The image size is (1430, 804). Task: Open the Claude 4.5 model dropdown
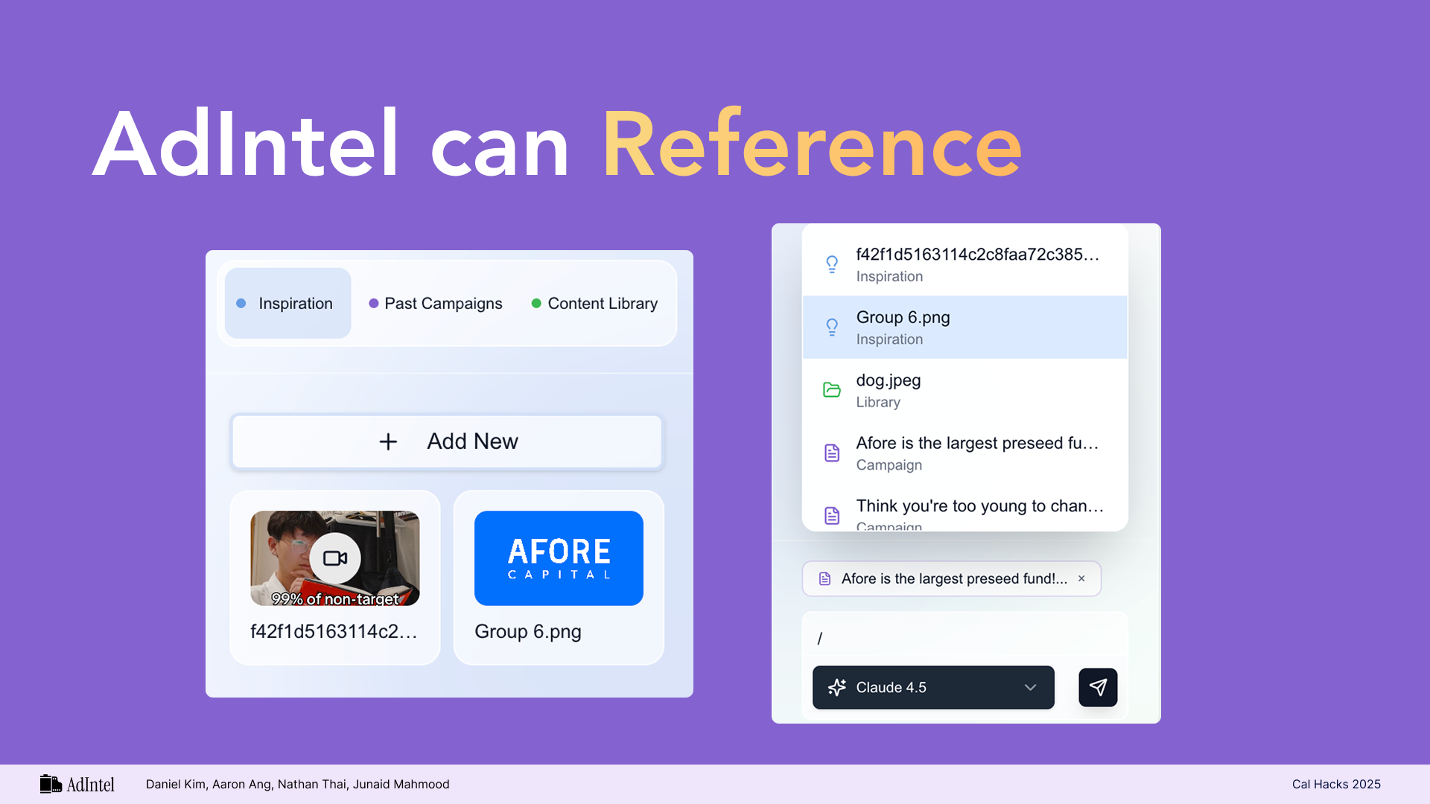pos(932,687)
